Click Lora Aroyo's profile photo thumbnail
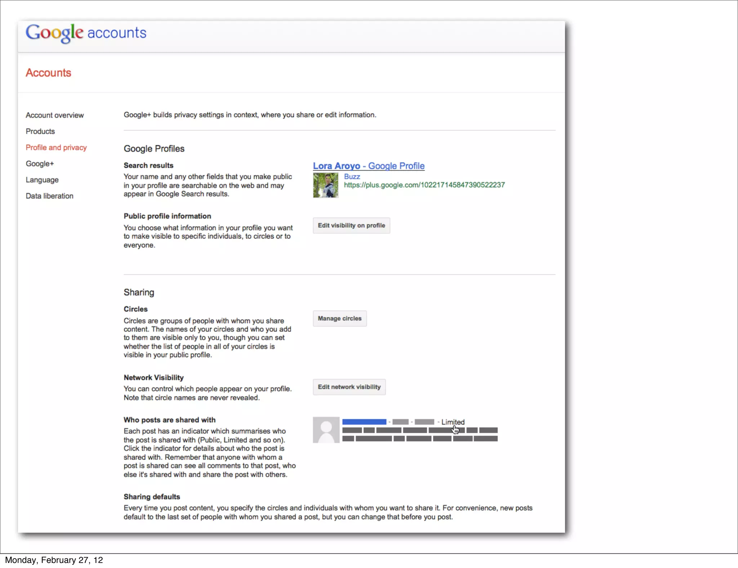 325,185
